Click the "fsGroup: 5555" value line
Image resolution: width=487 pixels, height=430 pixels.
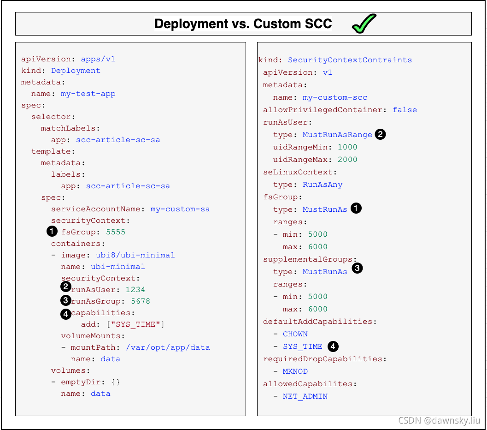point(93,232)
